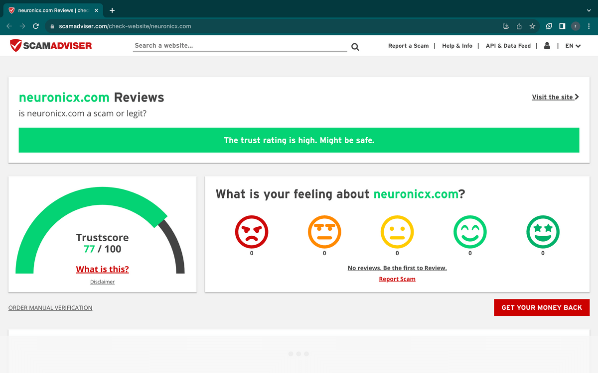
Task: Click the browser address bar URL
Action: point(125,26)
